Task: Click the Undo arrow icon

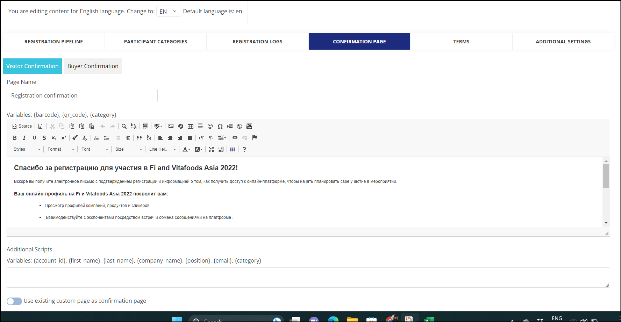Action: pos(103,126)
